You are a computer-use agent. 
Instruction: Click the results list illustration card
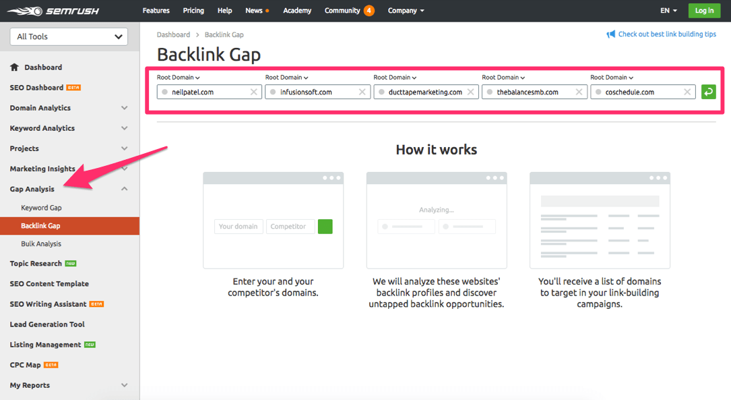click(x=600, y=221)
